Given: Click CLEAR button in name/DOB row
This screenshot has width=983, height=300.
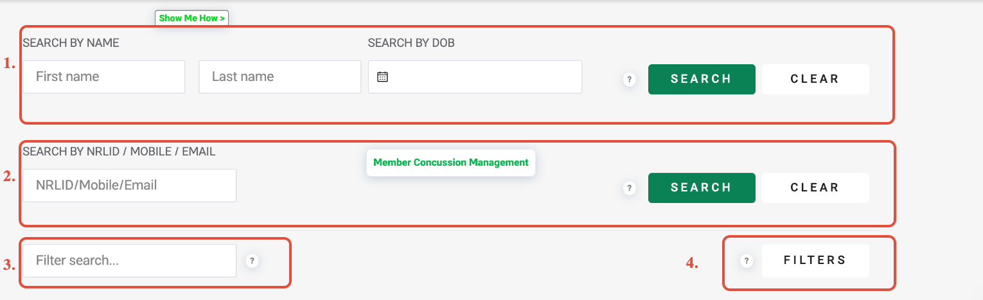Looking at the screenshot, I should (815, 79).
